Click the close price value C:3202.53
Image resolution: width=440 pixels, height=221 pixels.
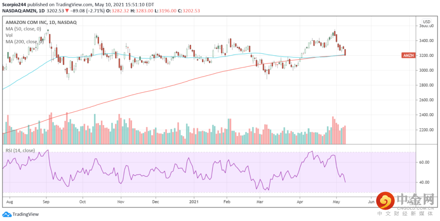[x=189, y=11]
